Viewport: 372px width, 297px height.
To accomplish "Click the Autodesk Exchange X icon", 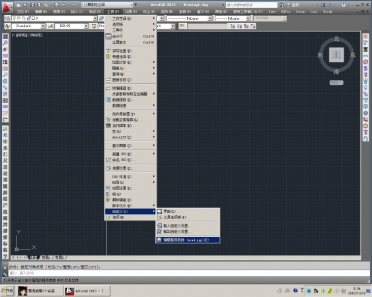I will click(323, 5).
